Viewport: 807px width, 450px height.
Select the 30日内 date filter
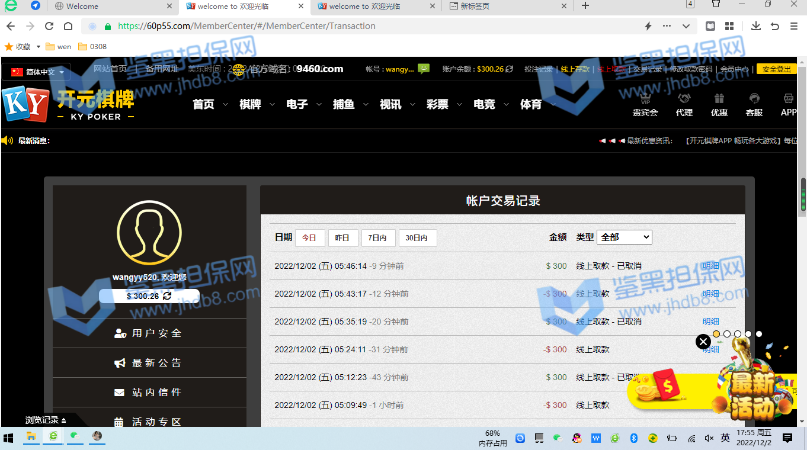[x=417, y=237]
